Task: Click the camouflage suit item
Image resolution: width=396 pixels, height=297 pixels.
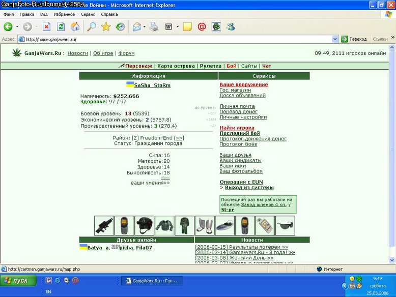Action: coord(185,226)
